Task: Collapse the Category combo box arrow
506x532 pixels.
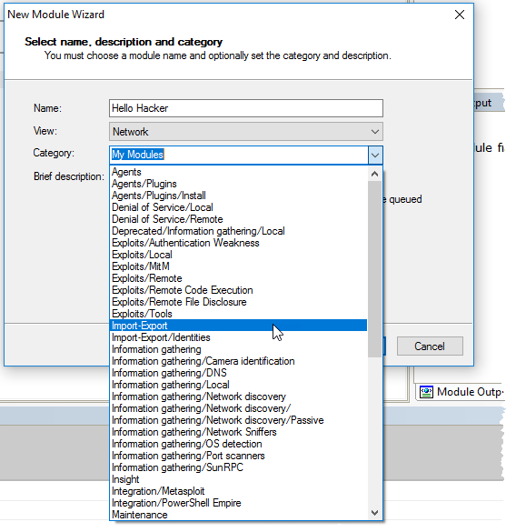Action: 375,156
